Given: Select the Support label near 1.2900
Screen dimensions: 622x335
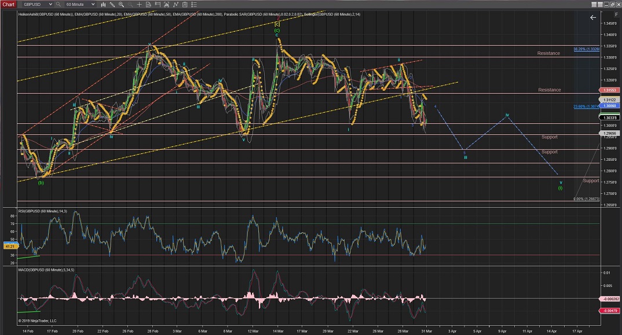Looking at the screenshot, I should tap(550, 152).
